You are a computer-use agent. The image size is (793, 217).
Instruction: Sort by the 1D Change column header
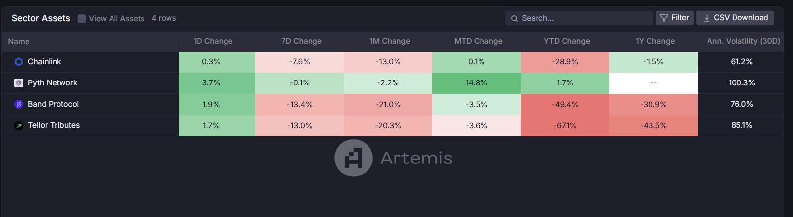[x=213, y=41]
